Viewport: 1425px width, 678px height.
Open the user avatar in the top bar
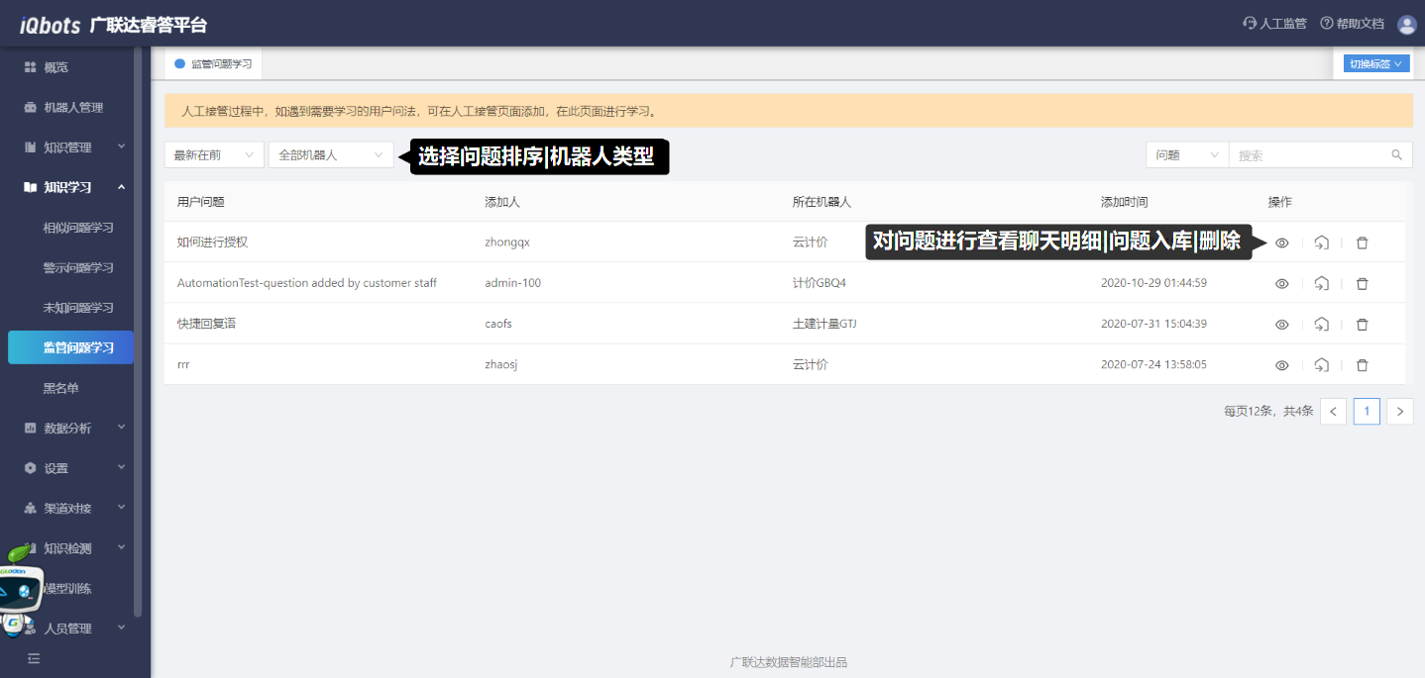[1406, 25]
